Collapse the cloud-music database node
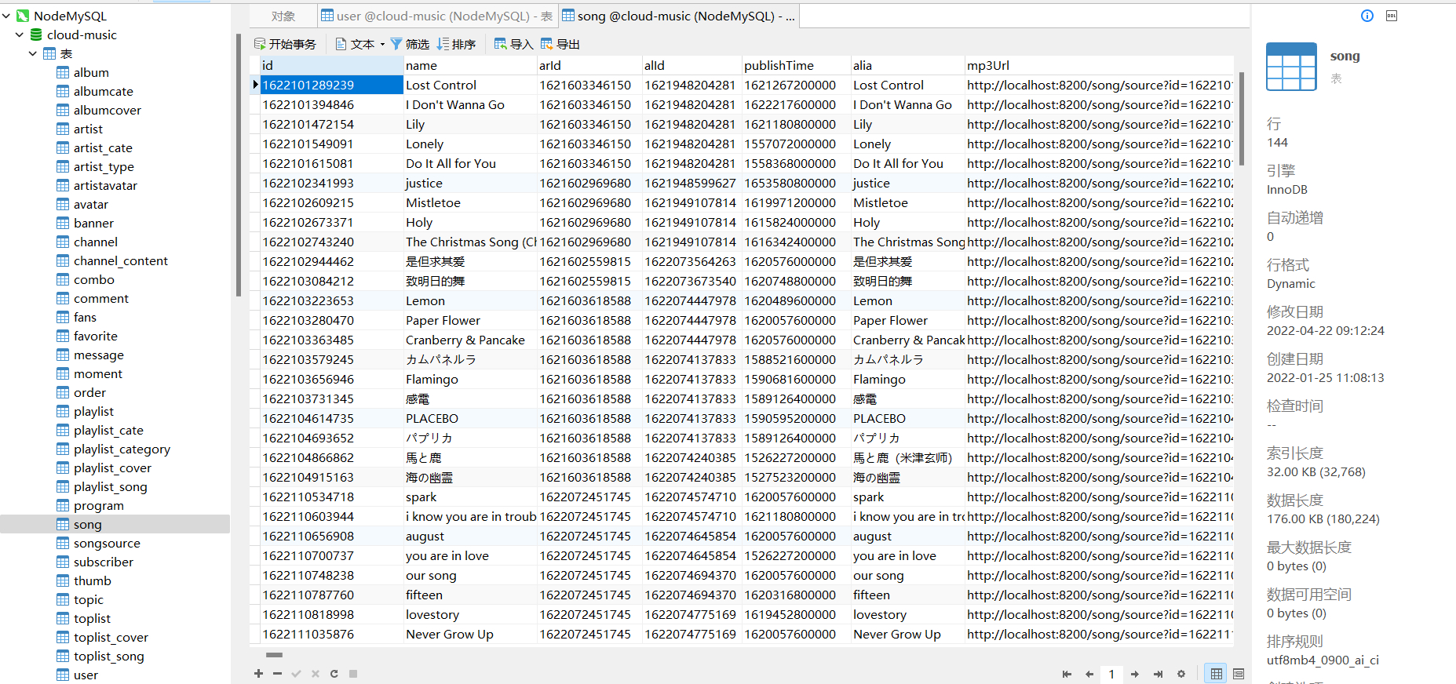This screenshot has width=1456, height=684. tap(20, 35)
